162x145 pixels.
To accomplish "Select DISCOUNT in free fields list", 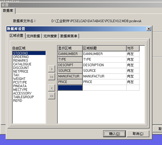I will click(29, 68).
